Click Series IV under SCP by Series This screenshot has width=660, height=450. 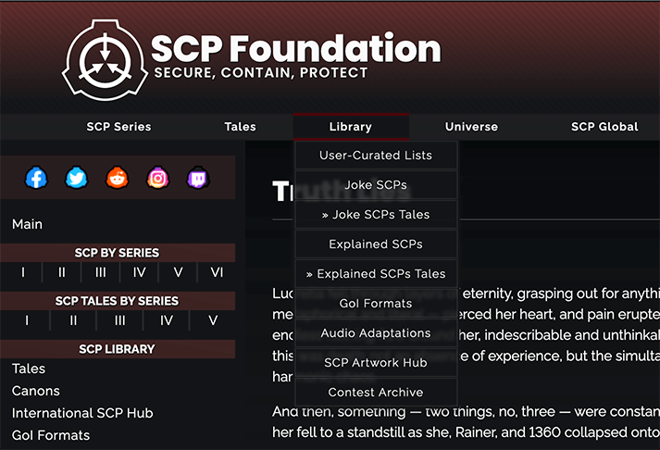[x=139, y=272]
